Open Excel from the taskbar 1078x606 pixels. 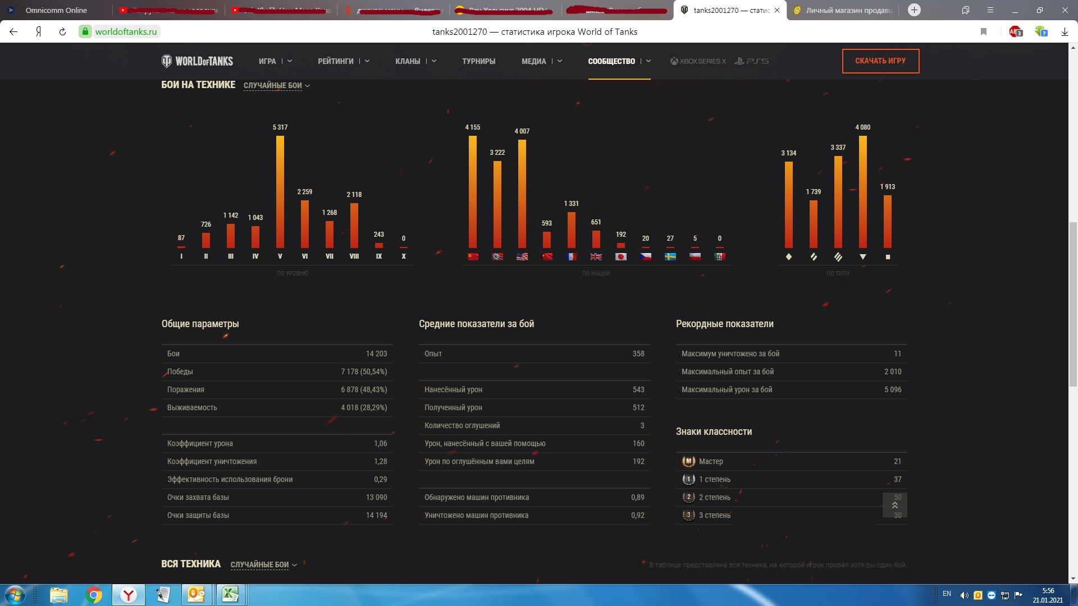tap(230, 595)
